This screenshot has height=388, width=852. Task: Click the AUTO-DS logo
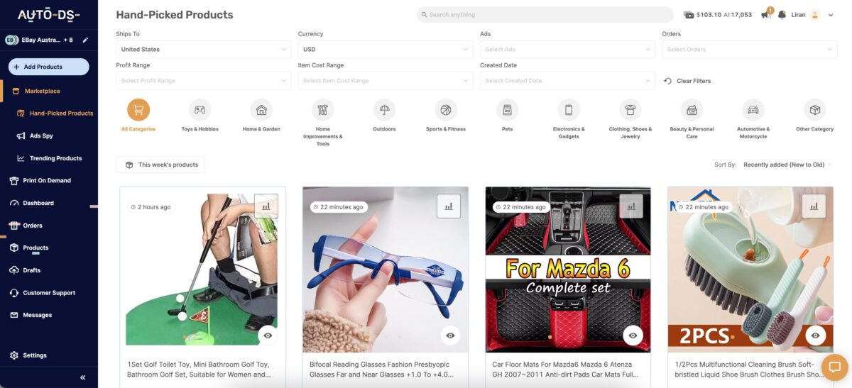48,15
